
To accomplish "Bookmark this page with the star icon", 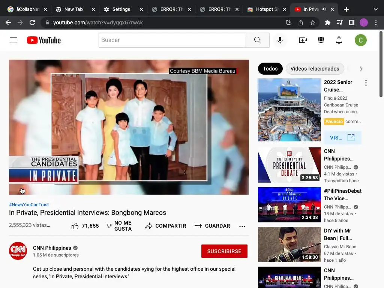I will pyautogui.click(x=313, y=22).
